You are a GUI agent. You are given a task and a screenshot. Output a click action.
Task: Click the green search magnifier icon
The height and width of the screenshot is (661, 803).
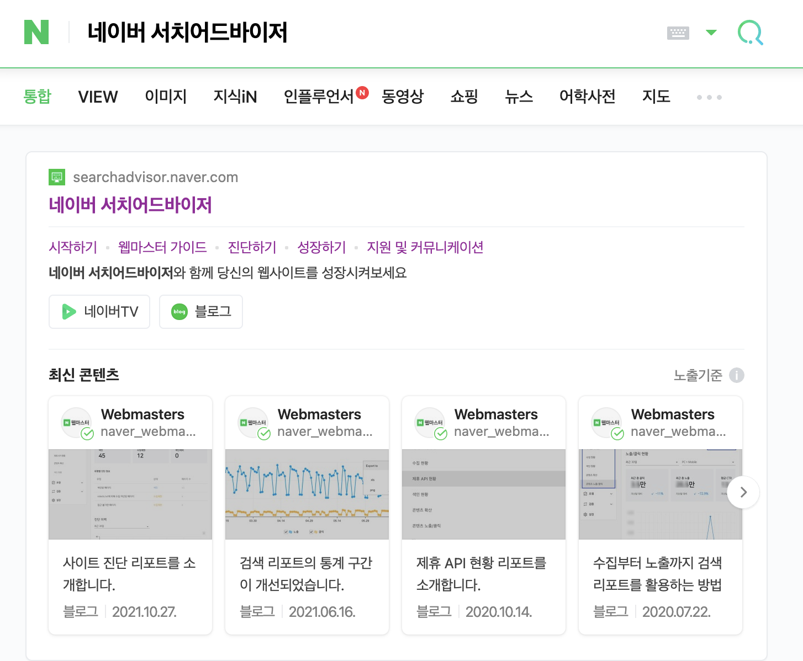tap(751, 33)
